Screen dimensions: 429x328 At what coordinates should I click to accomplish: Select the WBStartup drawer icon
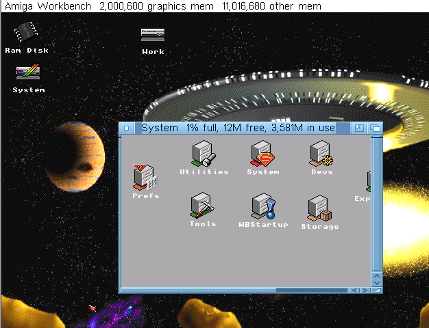[263, 206]
